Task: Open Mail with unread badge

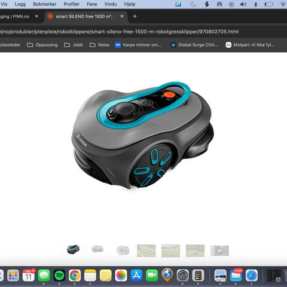Action: point(236,276)
